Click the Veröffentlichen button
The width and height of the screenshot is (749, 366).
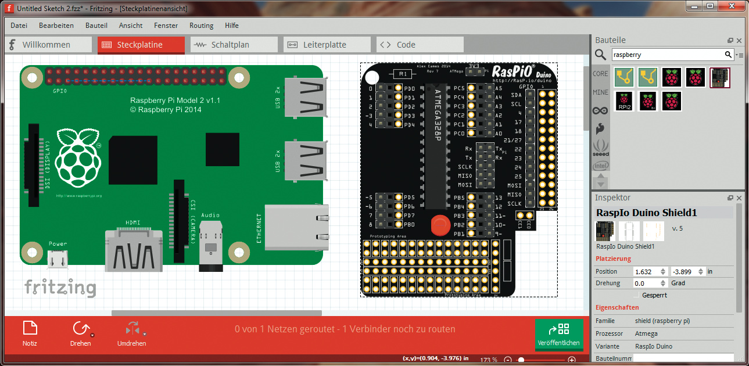(x=558, y=335)
